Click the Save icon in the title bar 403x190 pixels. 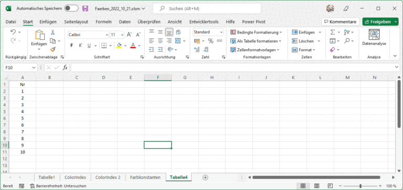tap(85, 8)
